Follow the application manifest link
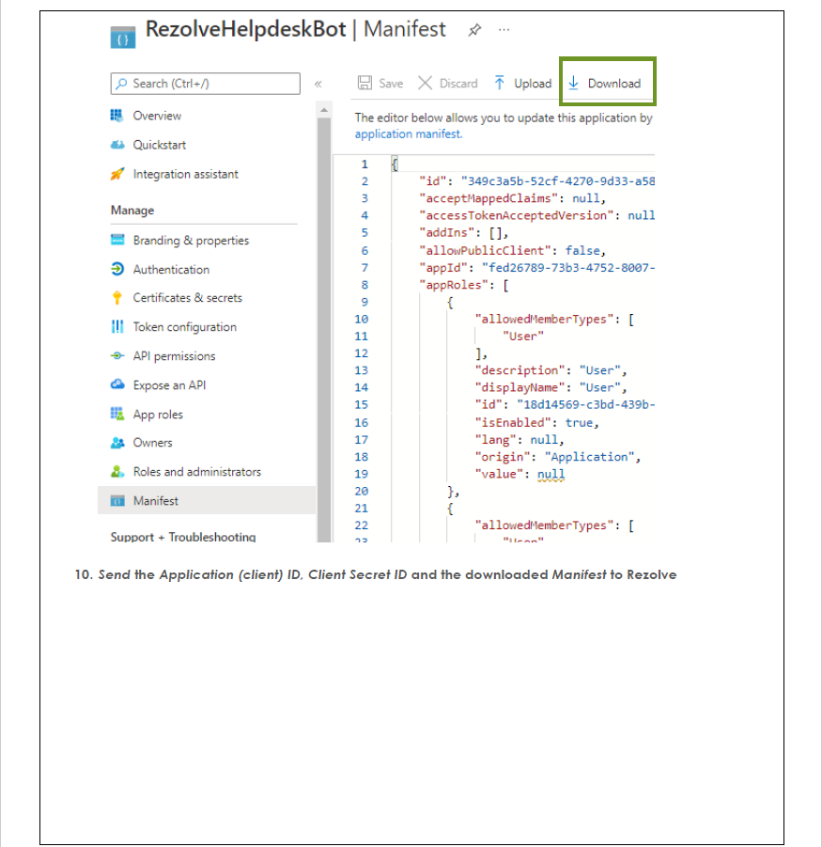 408,134
